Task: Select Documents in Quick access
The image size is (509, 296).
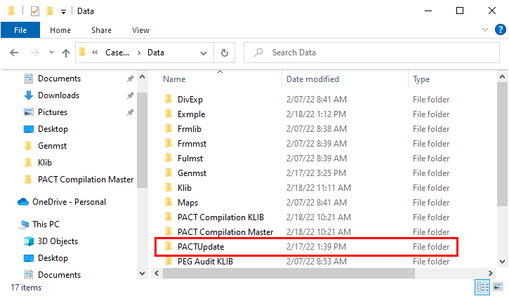Action: (x=60, y=79)
